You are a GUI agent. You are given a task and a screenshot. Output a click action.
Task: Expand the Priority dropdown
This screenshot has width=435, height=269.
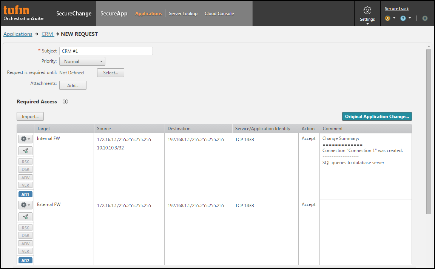(82, 61)
